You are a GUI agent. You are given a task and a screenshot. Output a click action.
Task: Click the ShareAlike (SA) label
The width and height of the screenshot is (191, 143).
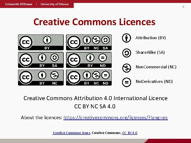[150, 52]
